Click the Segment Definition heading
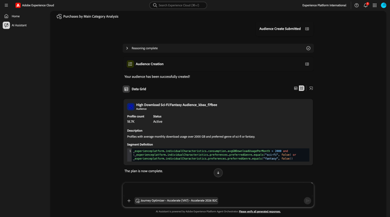The image size is (390, 217). coord(140,145)
